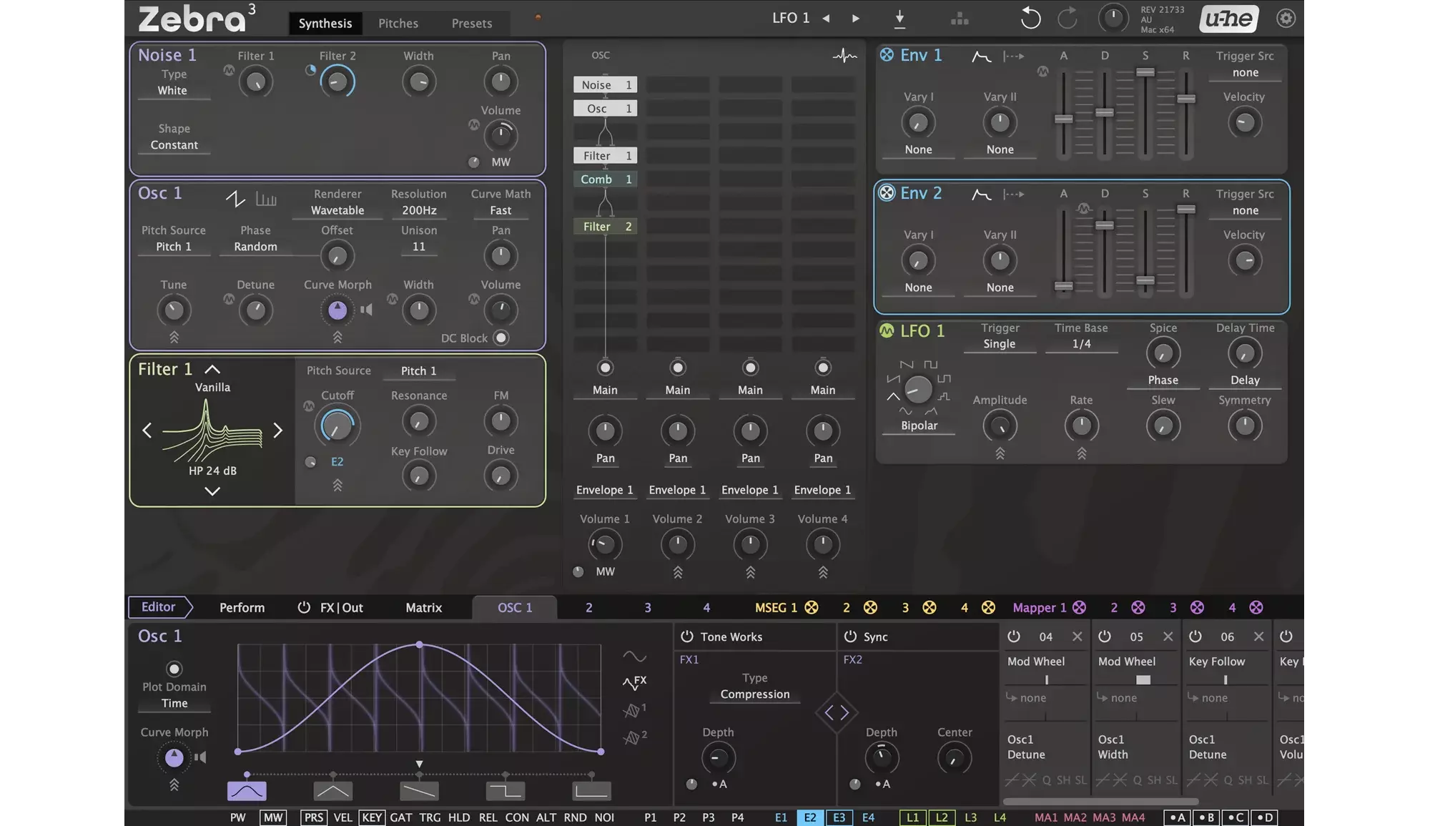The height and width of the screenshot is (826, 1430).
Task: Click the Filter 1 Cutoff knob
Action: click(x=337, y=426)
